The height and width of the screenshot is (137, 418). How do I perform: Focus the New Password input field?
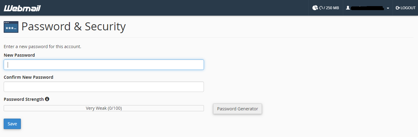click(104, 65)
